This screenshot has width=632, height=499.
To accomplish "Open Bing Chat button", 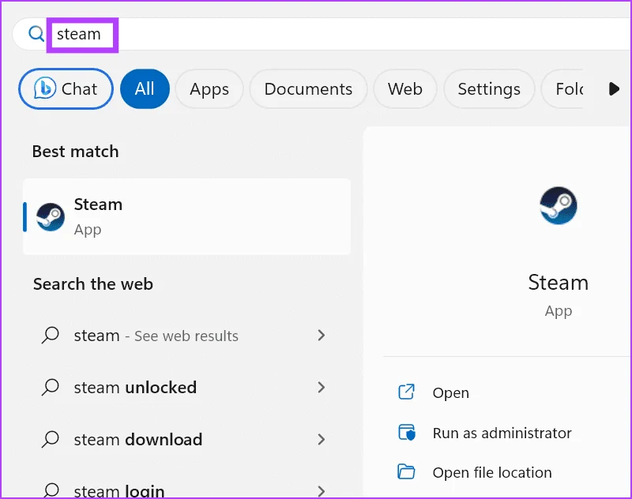I will click(x=66, y=88).
